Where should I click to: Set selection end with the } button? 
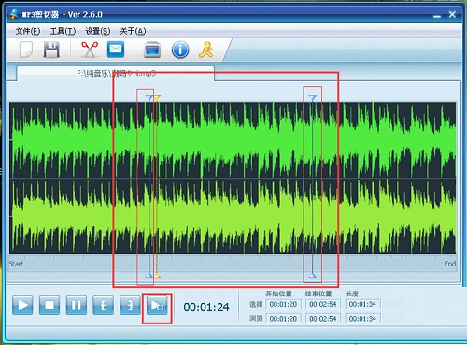130,305
